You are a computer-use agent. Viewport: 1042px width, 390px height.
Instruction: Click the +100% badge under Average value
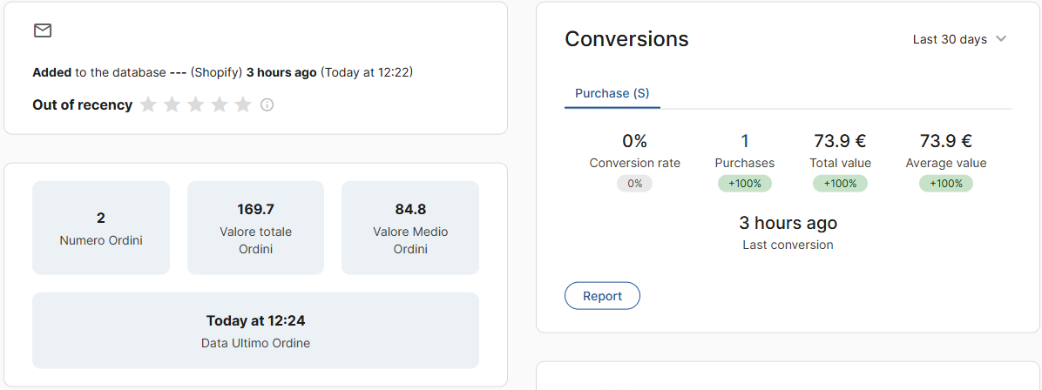coord(946,184)
